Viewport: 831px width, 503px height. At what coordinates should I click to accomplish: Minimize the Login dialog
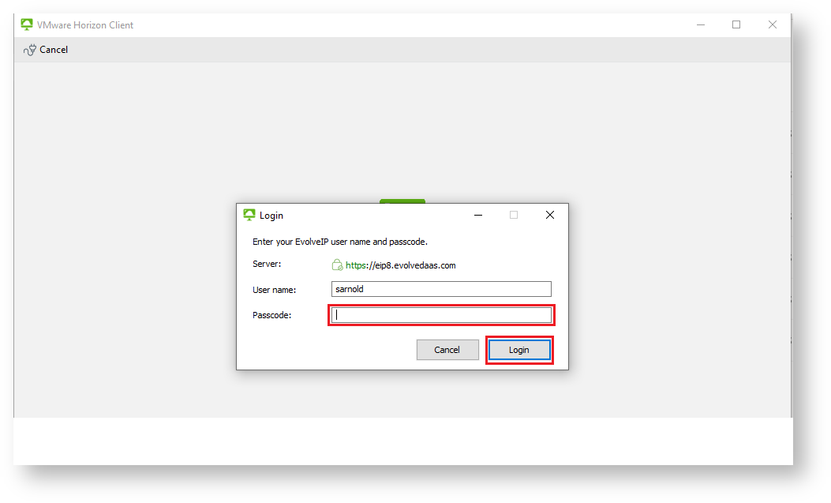coord(477,215)
